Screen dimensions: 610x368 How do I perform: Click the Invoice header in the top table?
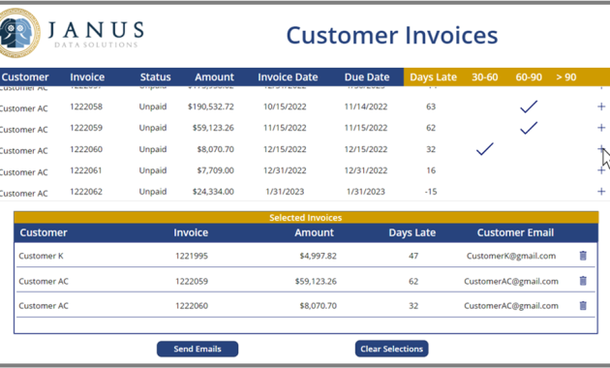coord(87,77)
